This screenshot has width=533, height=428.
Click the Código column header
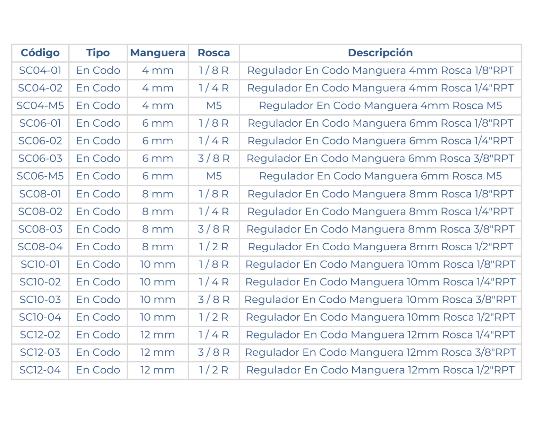point(40,53)
